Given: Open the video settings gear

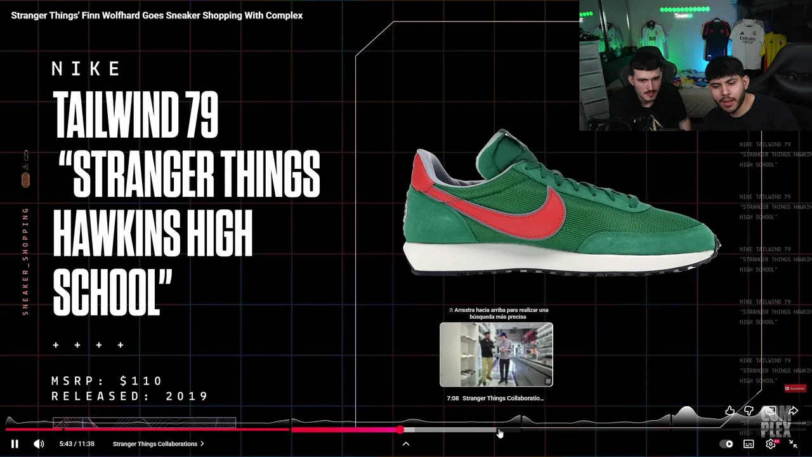Looking at the screenshot, I should tap(771, 444).
